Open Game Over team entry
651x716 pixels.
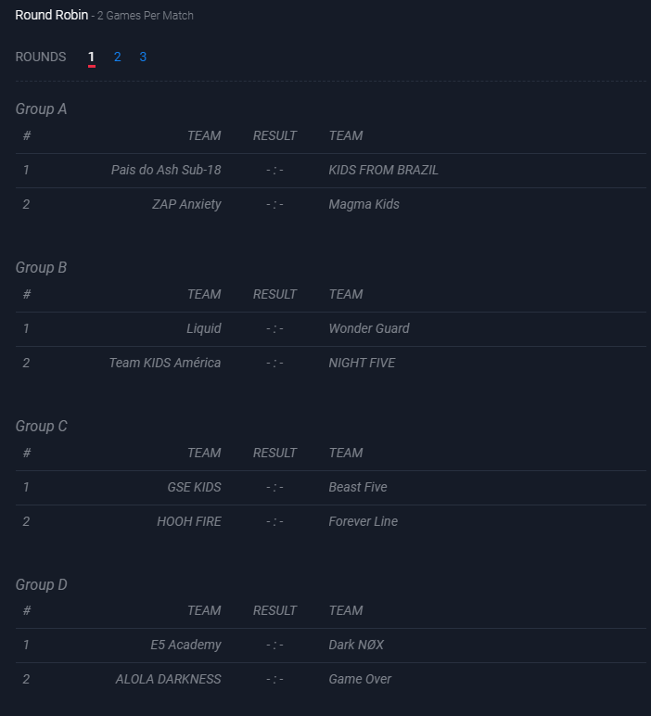tap(360, 679)
